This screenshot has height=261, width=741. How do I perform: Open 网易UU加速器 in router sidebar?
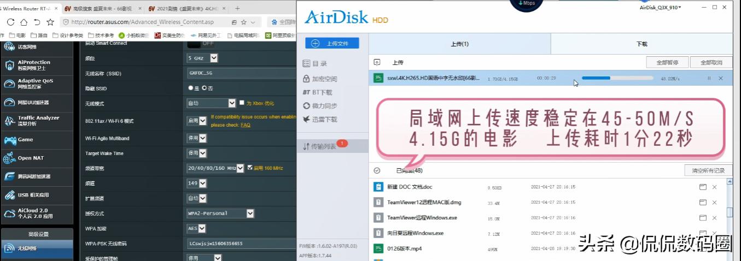click(37, 102)
